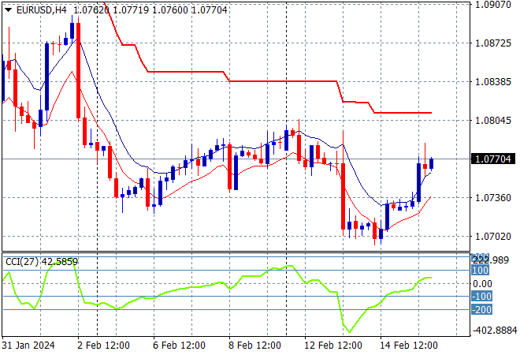Click the EURUSD,H4 symbol label

(42, 10)
